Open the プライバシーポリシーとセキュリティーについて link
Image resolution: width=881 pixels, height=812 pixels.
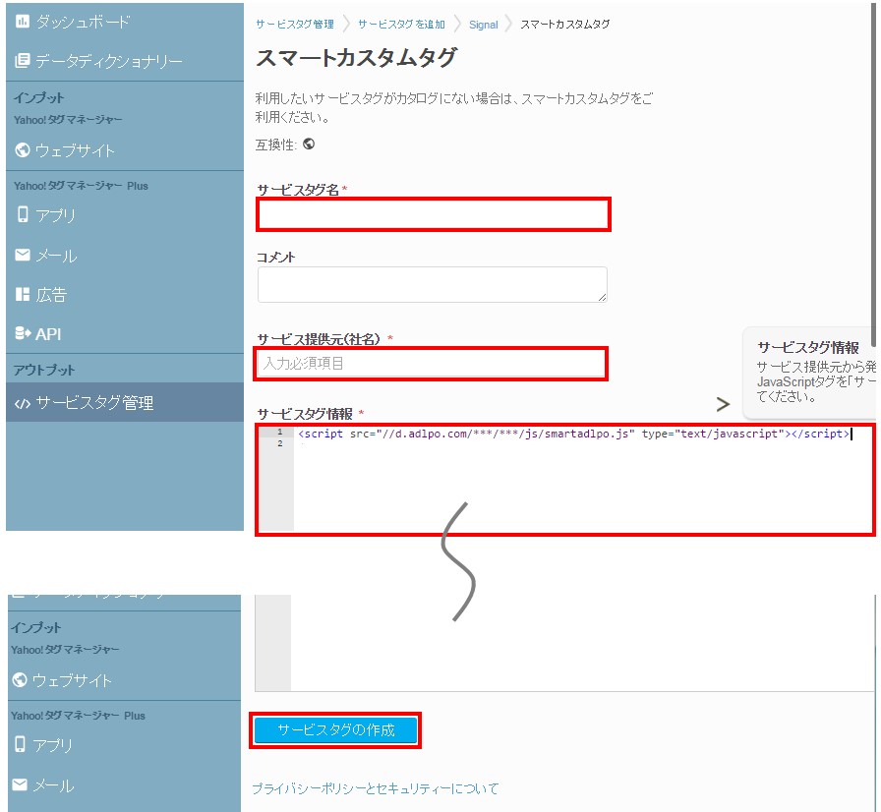pos(376,788)
